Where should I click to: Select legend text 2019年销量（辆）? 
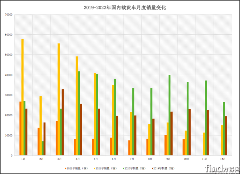[x=164, y=168]
